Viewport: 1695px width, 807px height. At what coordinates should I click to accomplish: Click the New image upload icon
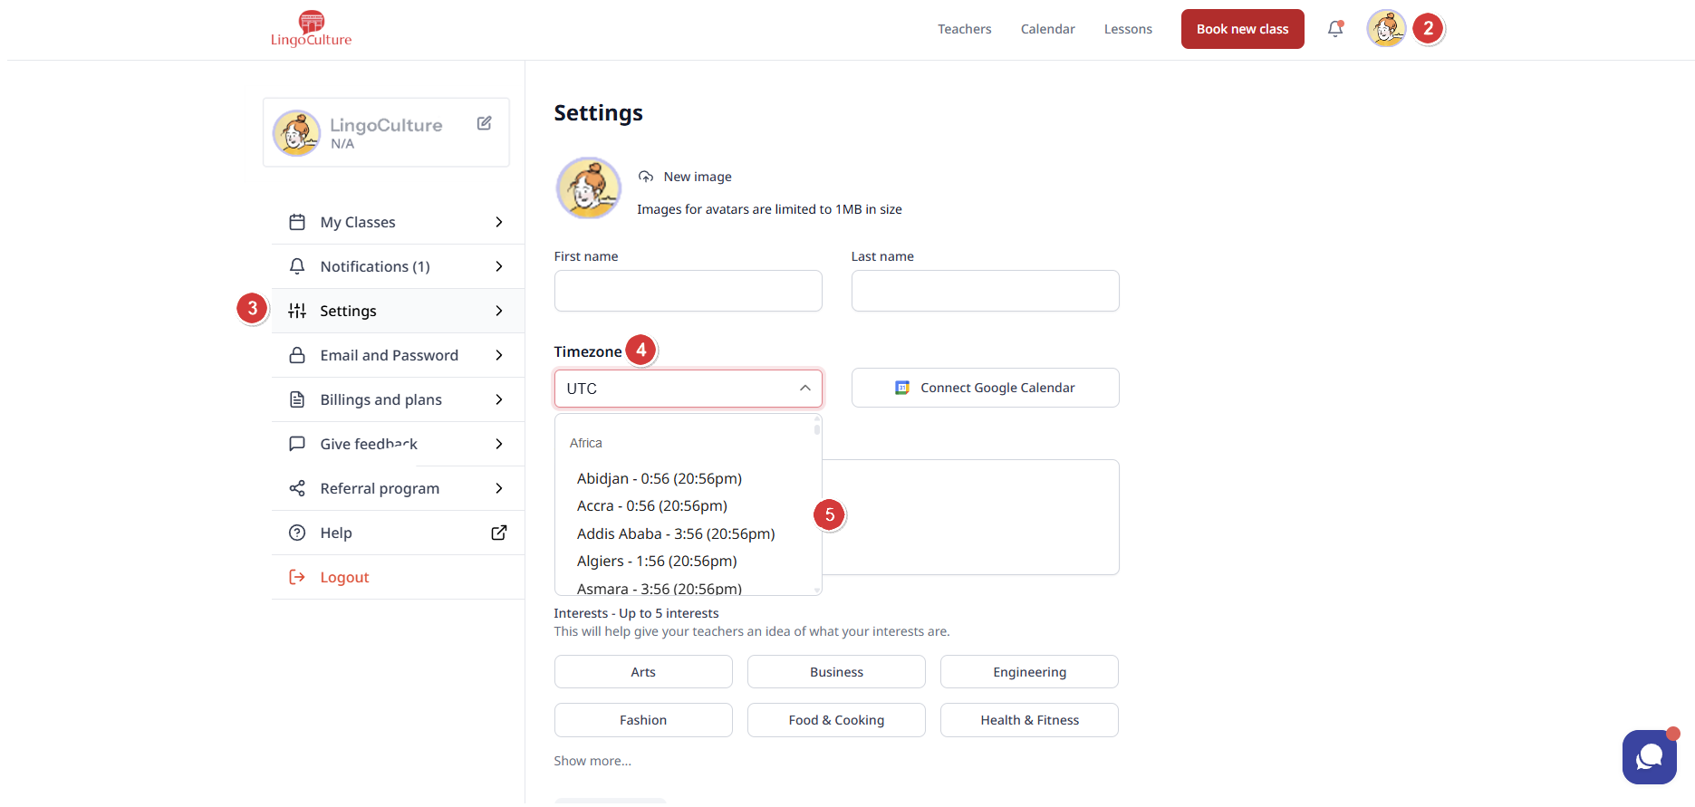tap(646, 177)
